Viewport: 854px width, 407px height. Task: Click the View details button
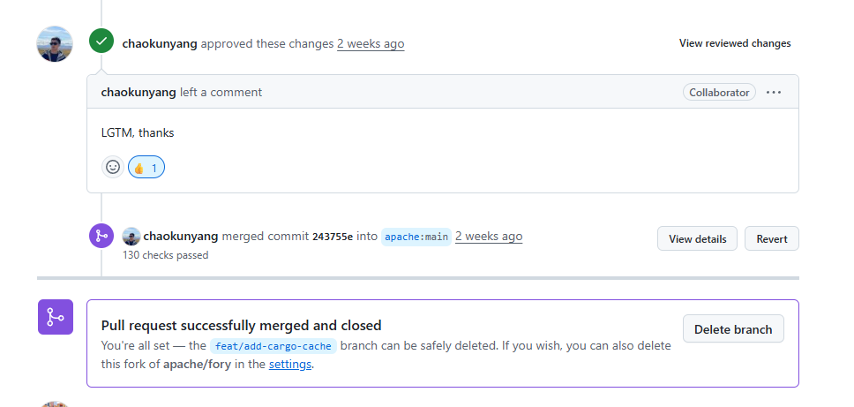(x=697, y=238)
